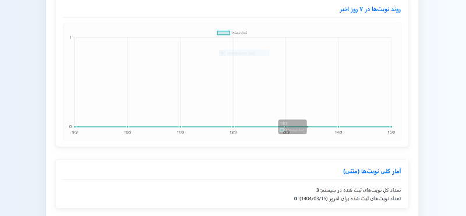
Task: Click the تعداد کل نوبت‌های ثبت شده در سیستم line
Action: (358, 190)
